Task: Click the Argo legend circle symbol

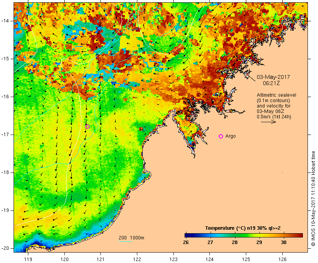Action: (221, 137)
